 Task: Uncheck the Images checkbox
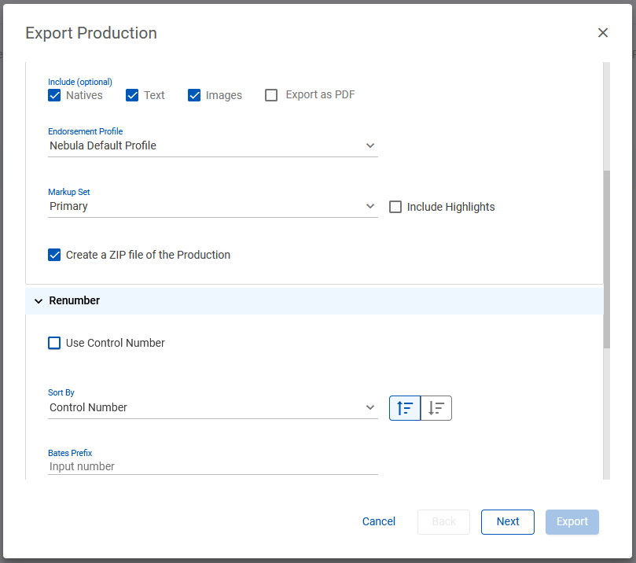point(194,95)
